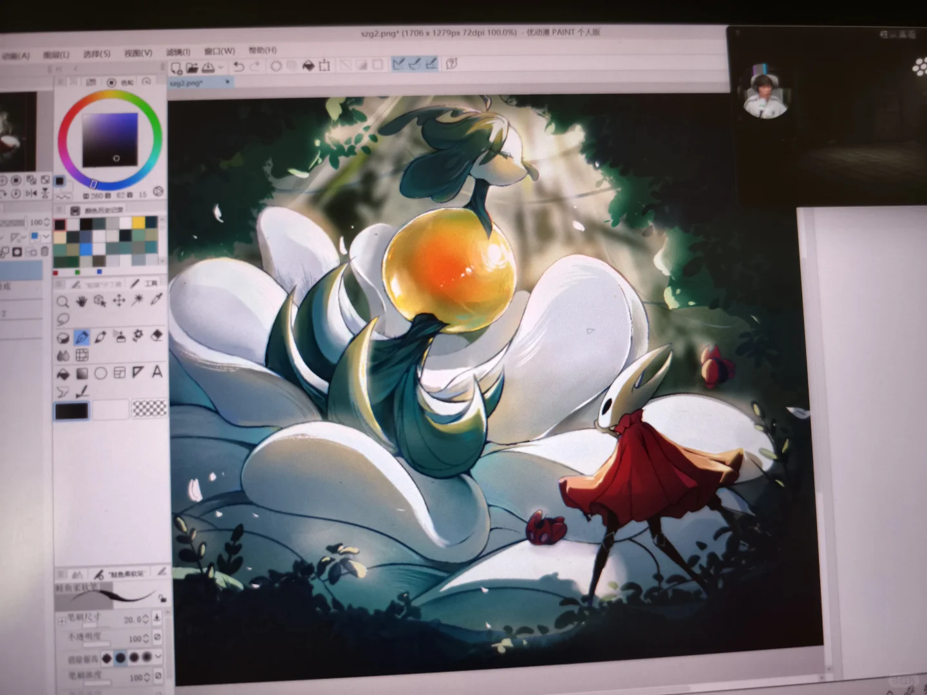This screenshot has height=695, width=927.
Task: Open the 窗口(W) Window menu
Action: click(x=220, y=51)
